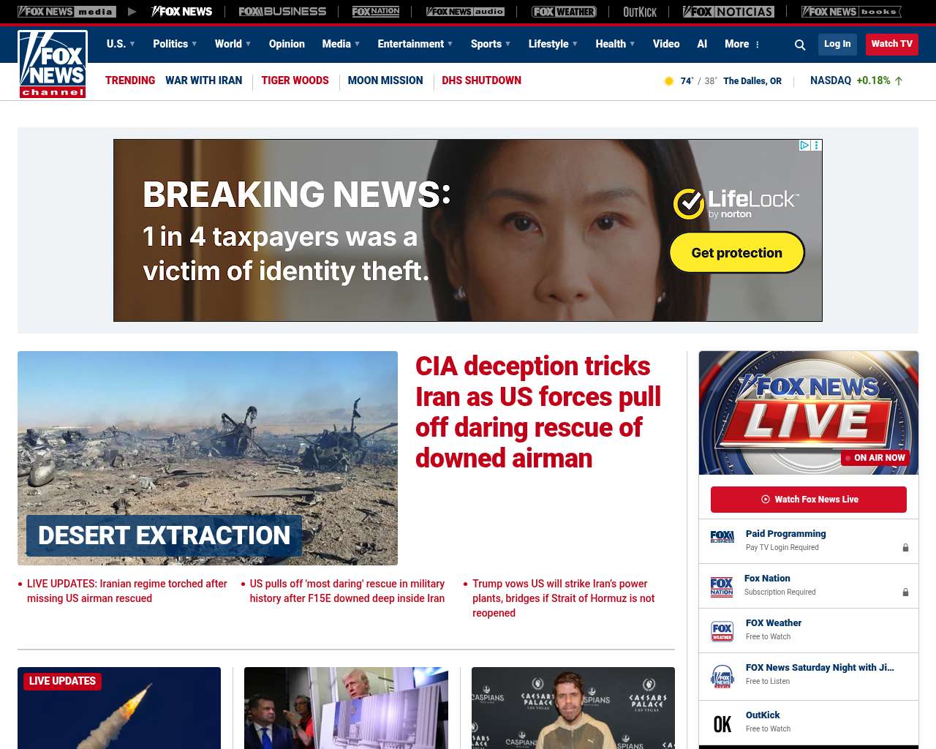Open Fox Weather logo in top bar
This screenshot has width=936, height=749.
click(x=564, y=12)
